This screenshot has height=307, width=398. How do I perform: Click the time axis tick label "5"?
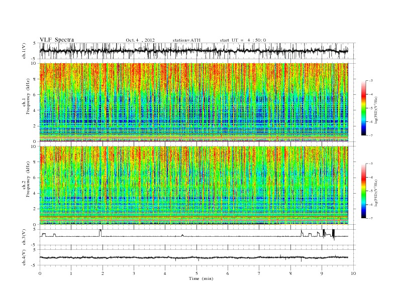pos(196,273)
